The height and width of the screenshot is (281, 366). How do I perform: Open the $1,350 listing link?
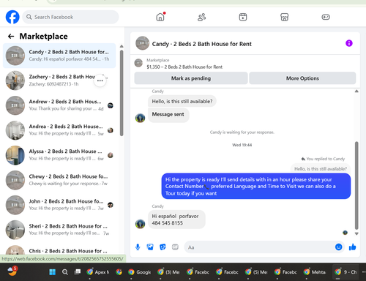click(184, 67)
